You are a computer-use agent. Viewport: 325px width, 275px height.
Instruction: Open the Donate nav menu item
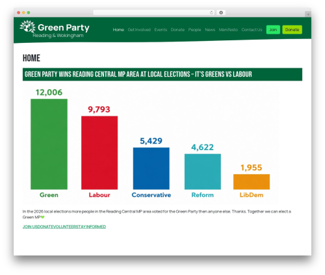tap(177, 30)
